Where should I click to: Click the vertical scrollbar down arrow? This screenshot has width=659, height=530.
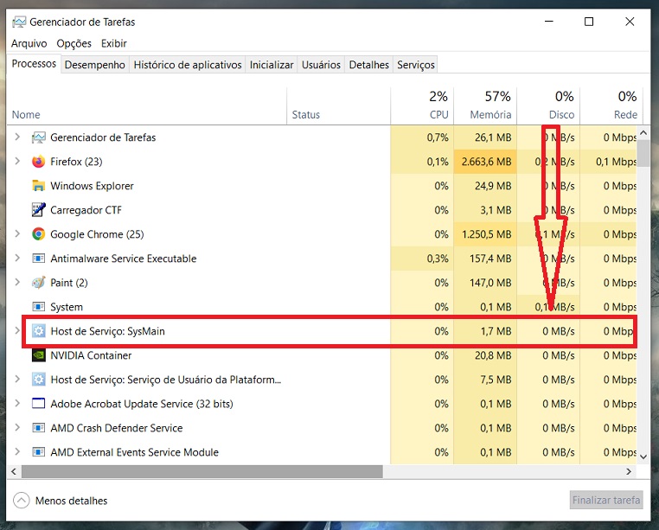643,457
